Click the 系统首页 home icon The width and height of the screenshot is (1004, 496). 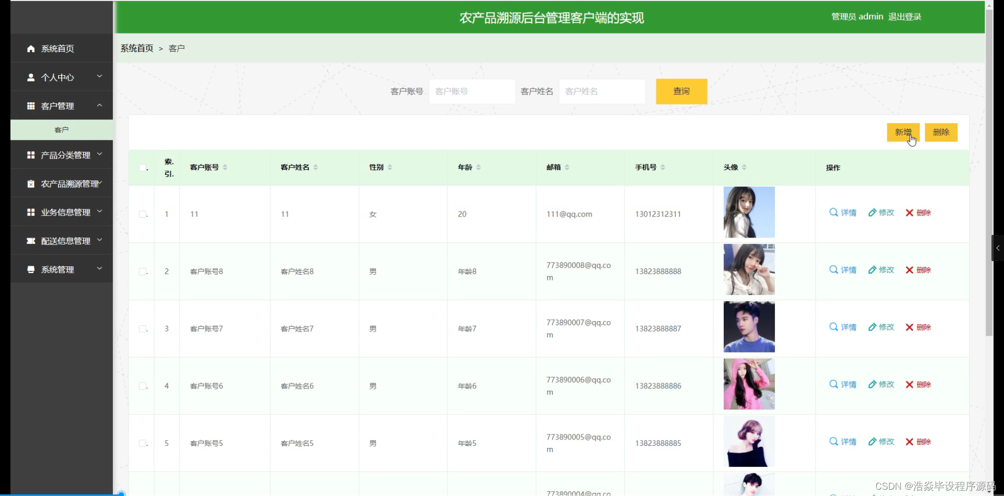[x=31, y=48]
